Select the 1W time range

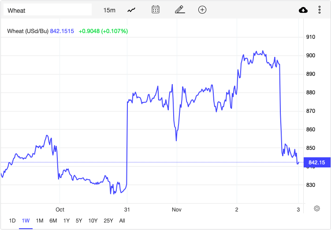coord(26,221)
